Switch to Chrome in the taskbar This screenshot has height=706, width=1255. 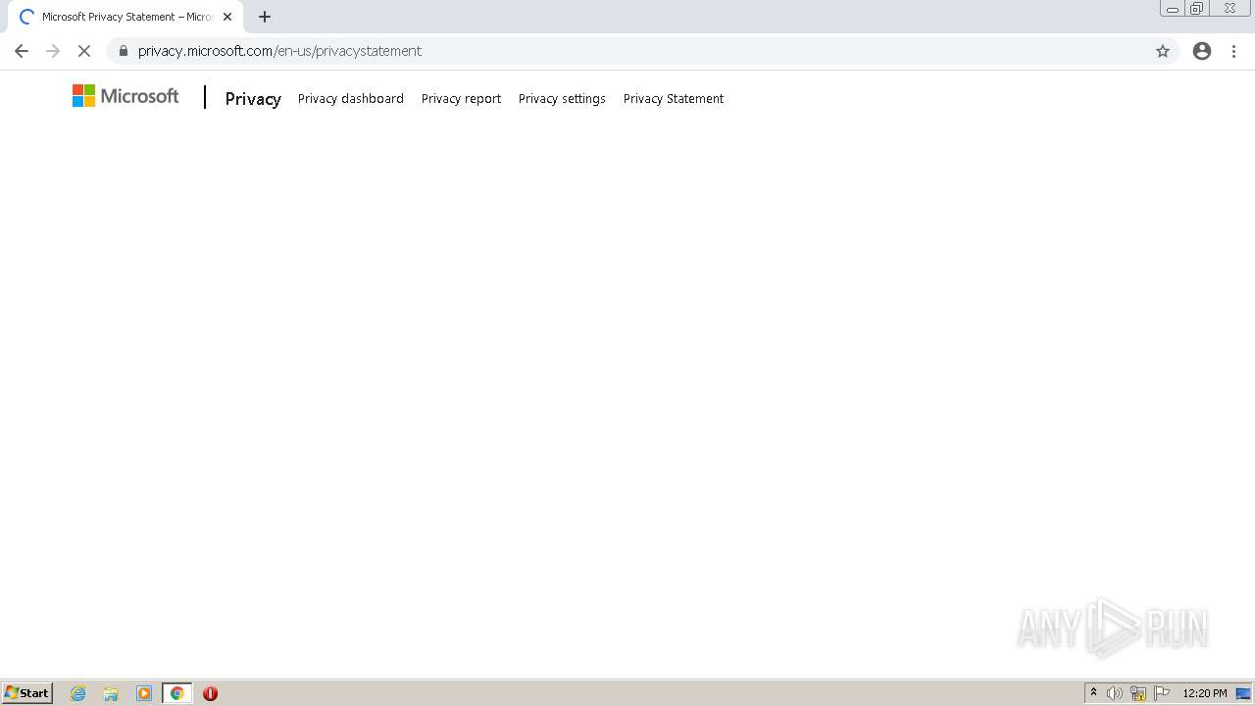click(177, 693)
